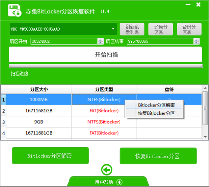Click the up arrow icon beside 用户帮助

(119, 182)
